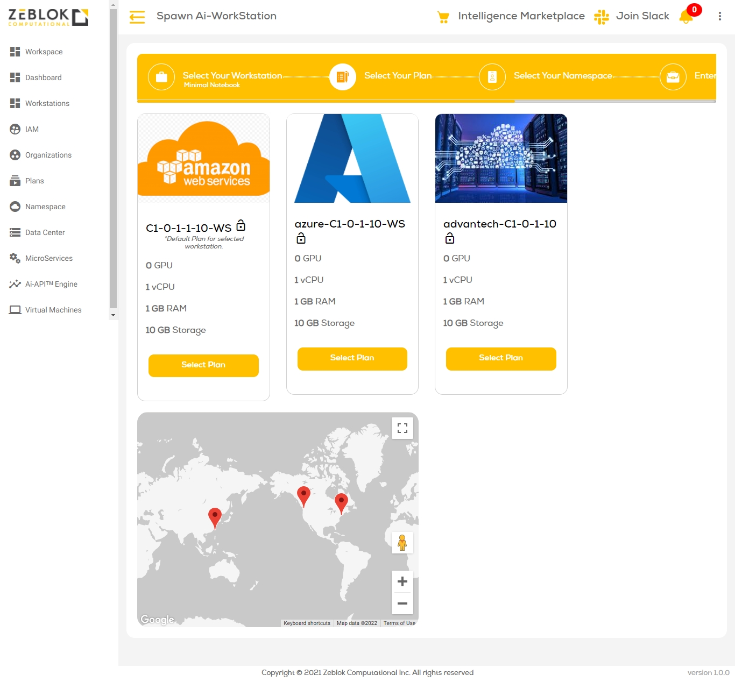
Task: Go to Data Center in sidebar
Action: click(45, 232)
